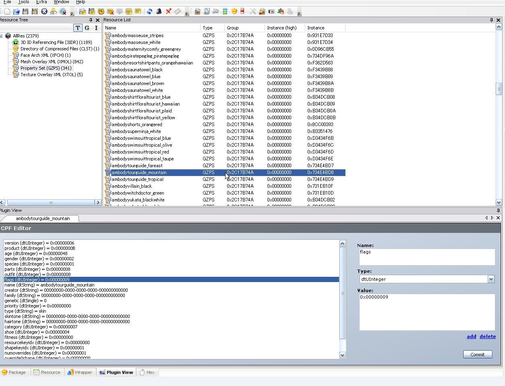
Task: Click the Commit button
Action: tap(477, 355)
